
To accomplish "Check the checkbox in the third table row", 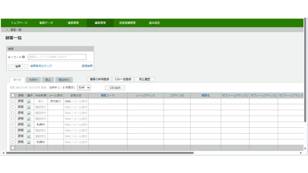I will pos(13,113).
